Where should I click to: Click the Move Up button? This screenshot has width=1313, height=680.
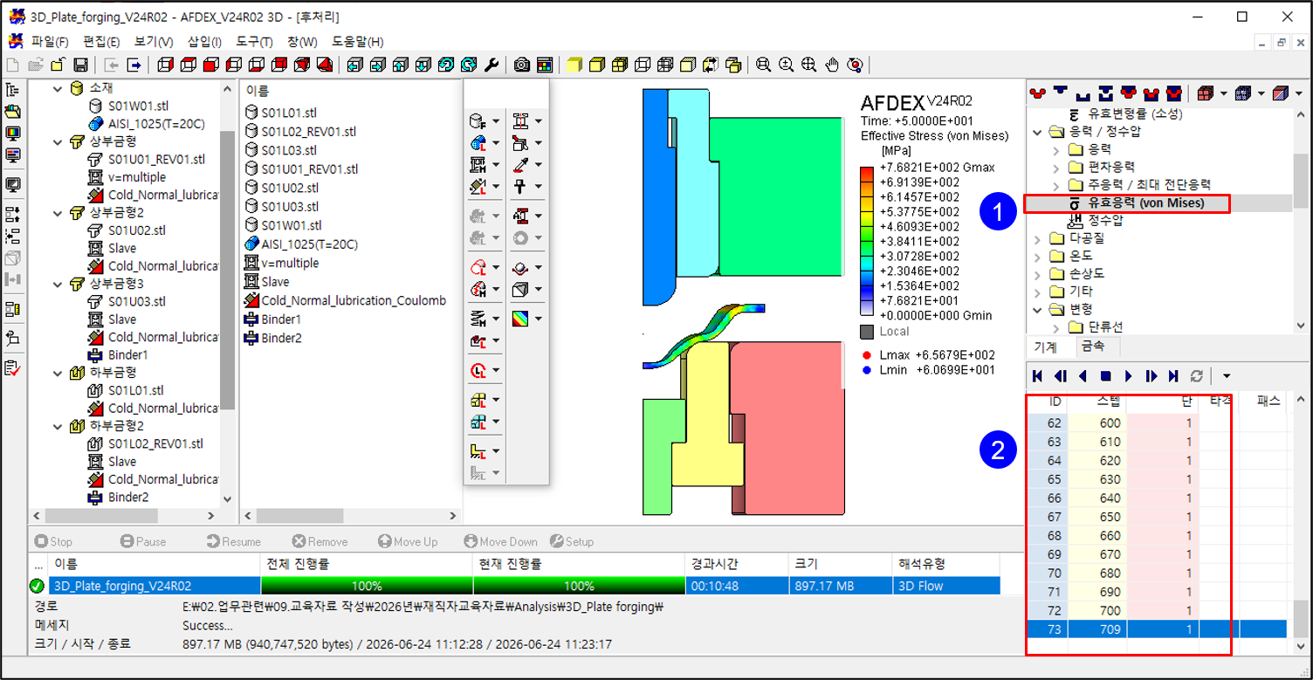click(408, 541)
